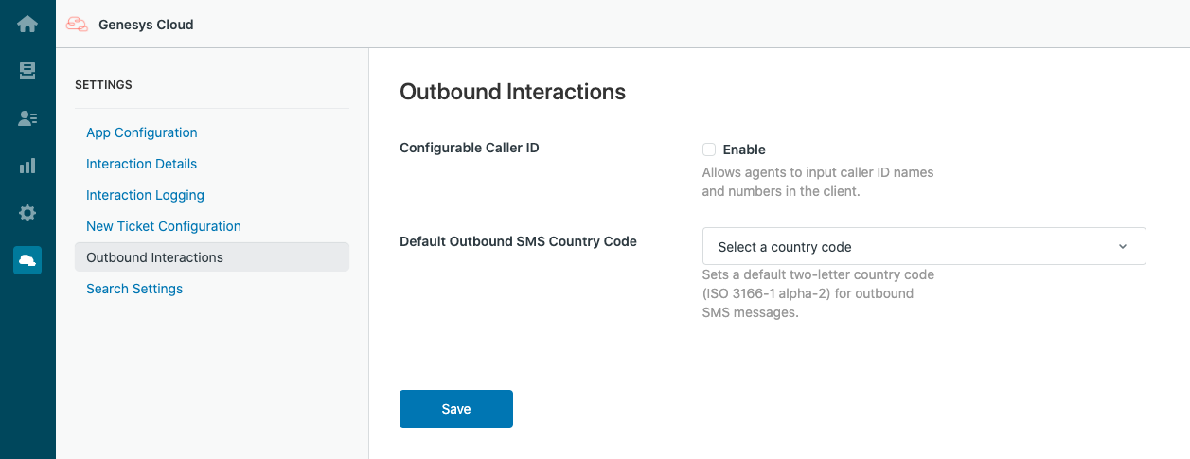Screen dimensions: 1190x459
Task: Go to Interaction Logging settings
Action: point(145,195)
